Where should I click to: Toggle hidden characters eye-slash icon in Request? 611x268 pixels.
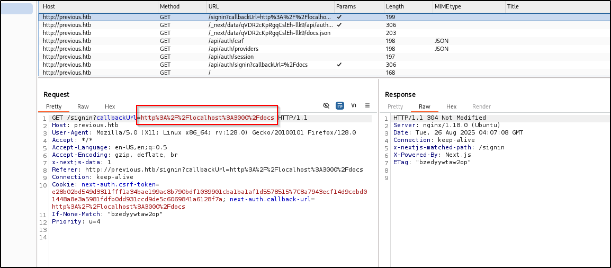(326, 105)
